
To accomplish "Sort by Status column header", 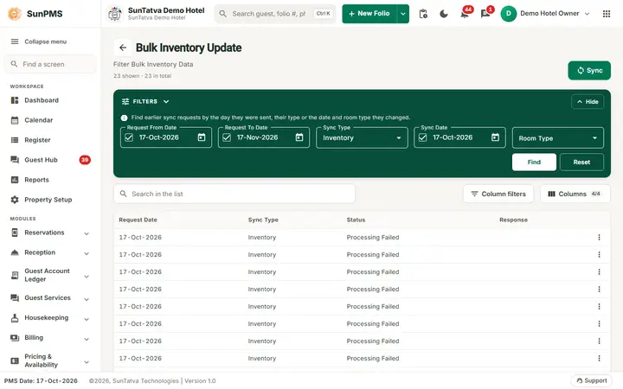I will [x=356, y=220].
